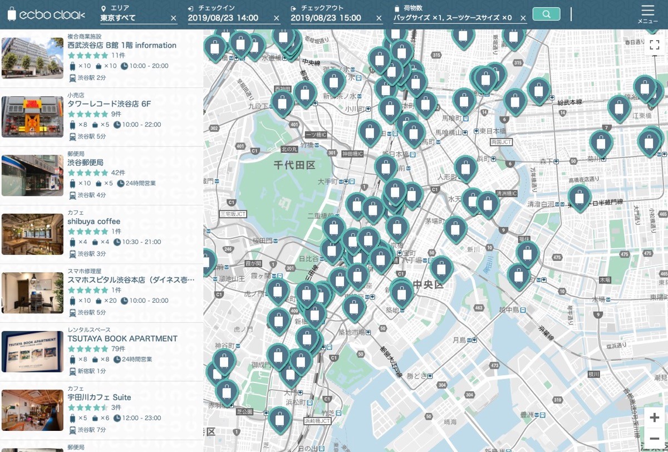The width and height of the screenshot is (668, 452).
Task: Clear the チェックイン date field
Action: point(277,18)
